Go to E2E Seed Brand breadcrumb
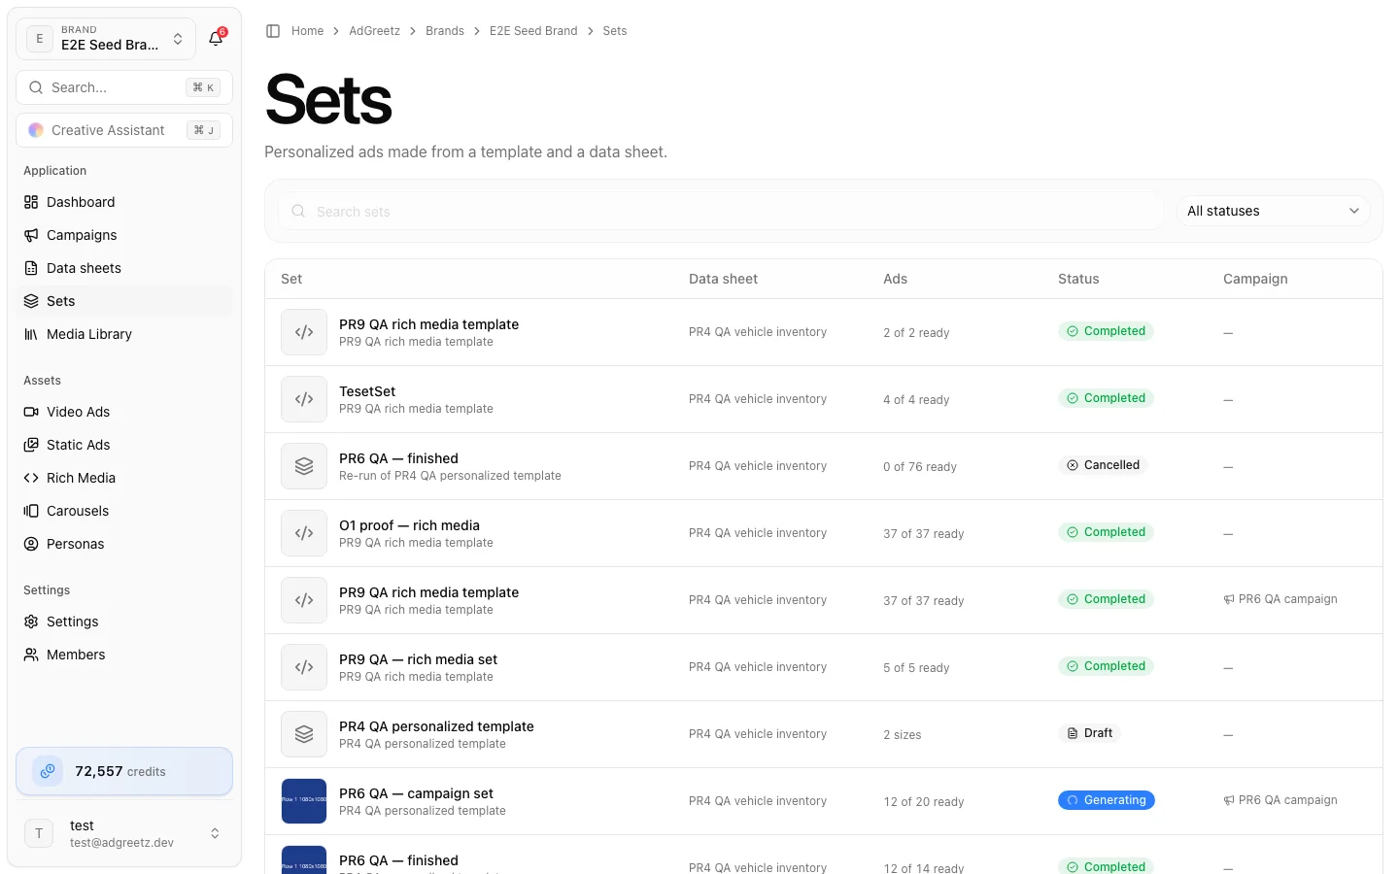The image size is (1399, 874). pos(533,31)
